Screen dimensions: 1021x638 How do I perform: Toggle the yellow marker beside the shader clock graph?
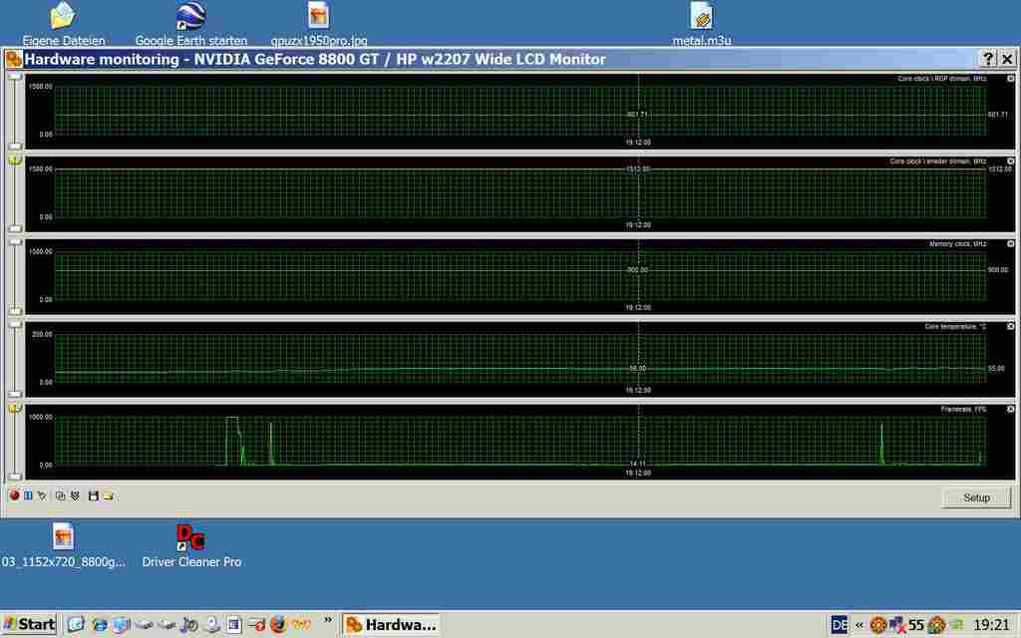(15, 159)
